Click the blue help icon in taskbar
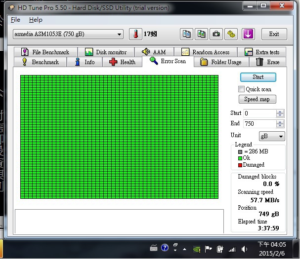300x259 pixels. tap(165, 248)
